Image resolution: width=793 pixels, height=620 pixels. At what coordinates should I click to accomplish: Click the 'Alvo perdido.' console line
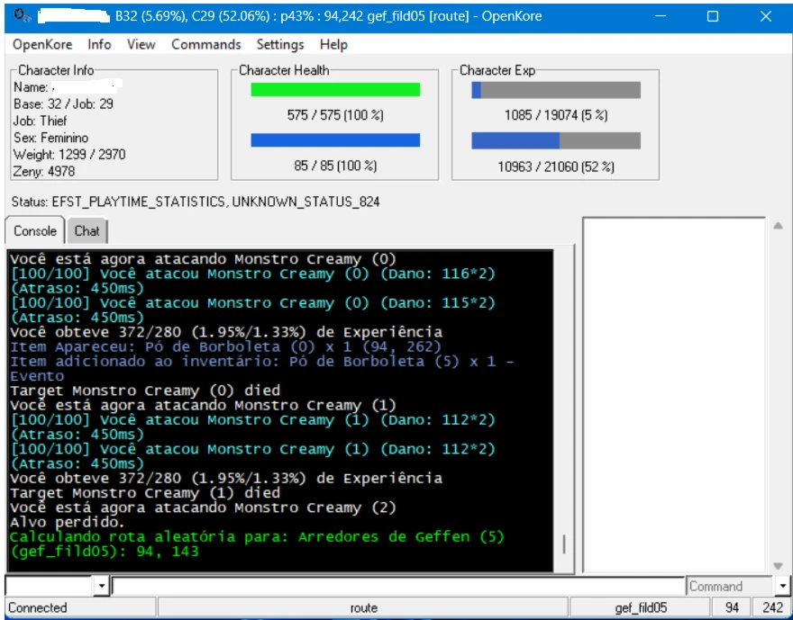point(68,522)
